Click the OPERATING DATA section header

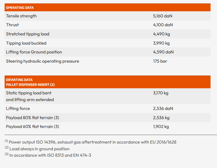(20, 8)
